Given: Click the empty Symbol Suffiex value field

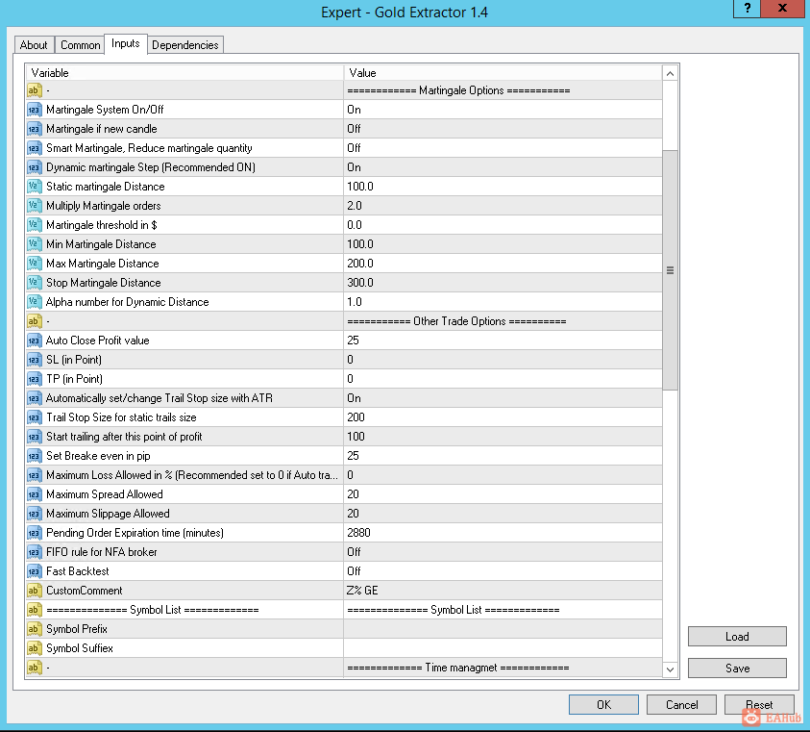Looking at the screenshot, I should (503, 648).
